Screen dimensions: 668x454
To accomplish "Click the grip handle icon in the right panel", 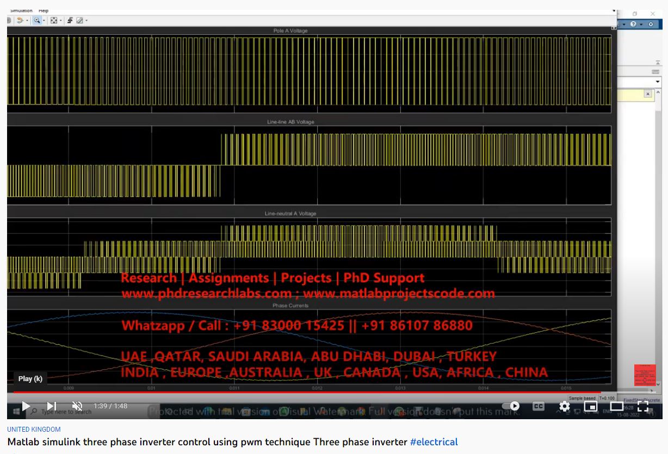I will point(655,72).
